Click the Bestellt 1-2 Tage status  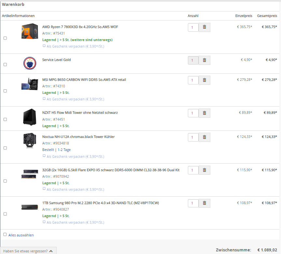click(x=56, y=150)
